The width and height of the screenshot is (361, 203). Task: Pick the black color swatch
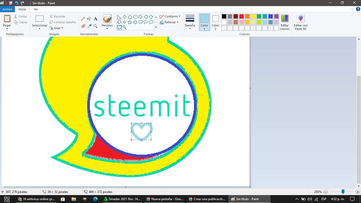[224, 16]
